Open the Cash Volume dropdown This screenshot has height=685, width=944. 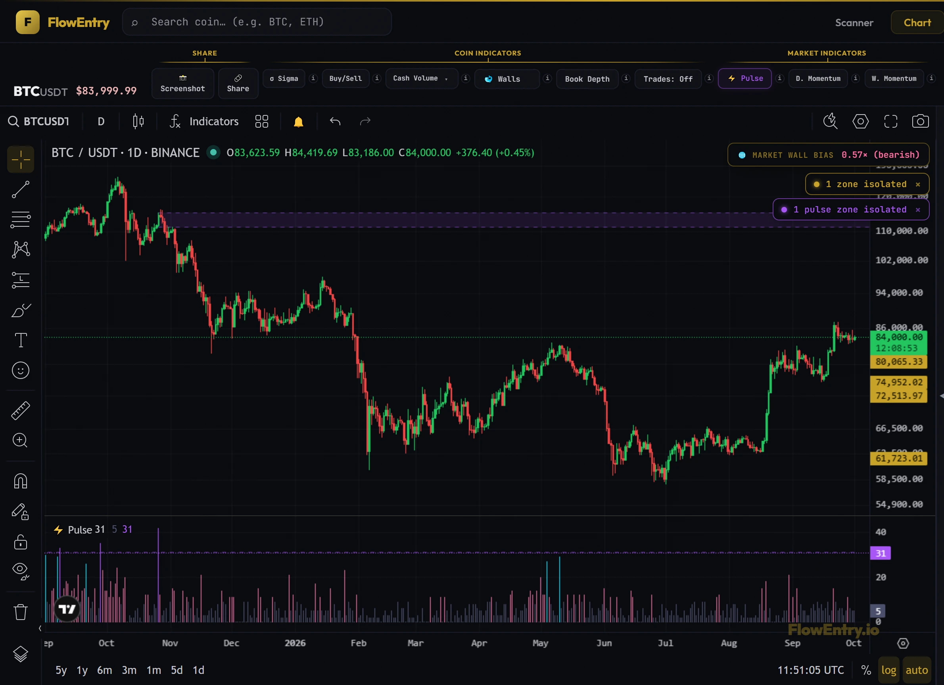click(x=422, y=78)
